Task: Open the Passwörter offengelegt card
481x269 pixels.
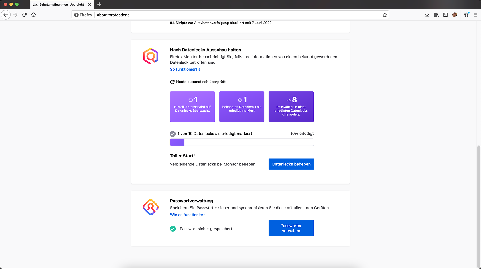Action: 291,107
